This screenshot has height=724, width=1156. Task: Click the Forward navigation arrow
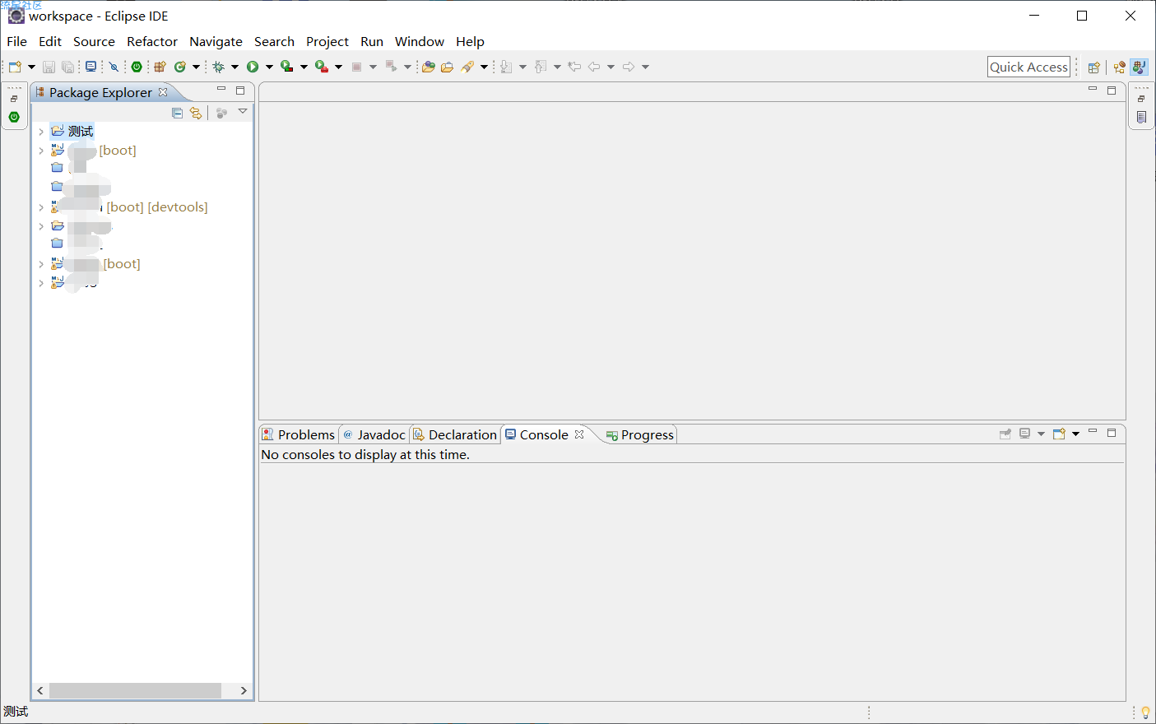[x=629, y=67]
